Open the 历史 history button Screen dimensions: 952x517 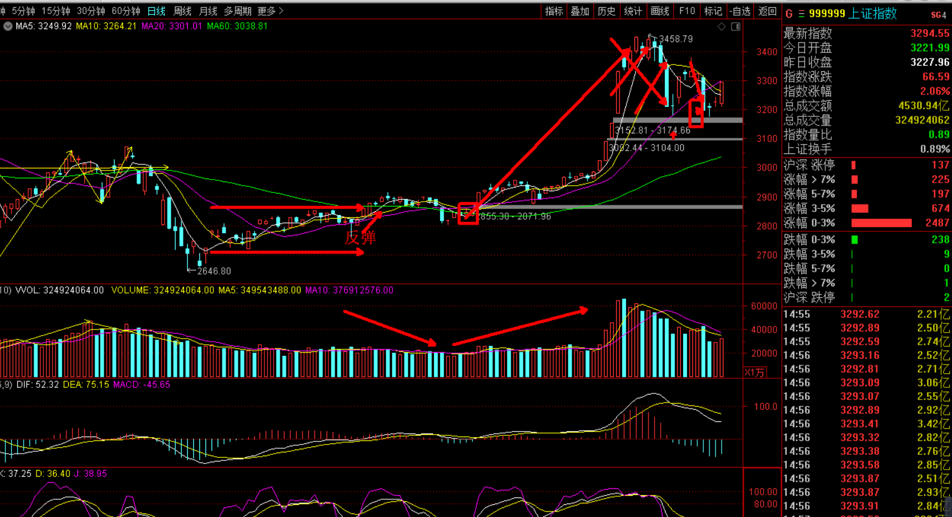(606, 11)
